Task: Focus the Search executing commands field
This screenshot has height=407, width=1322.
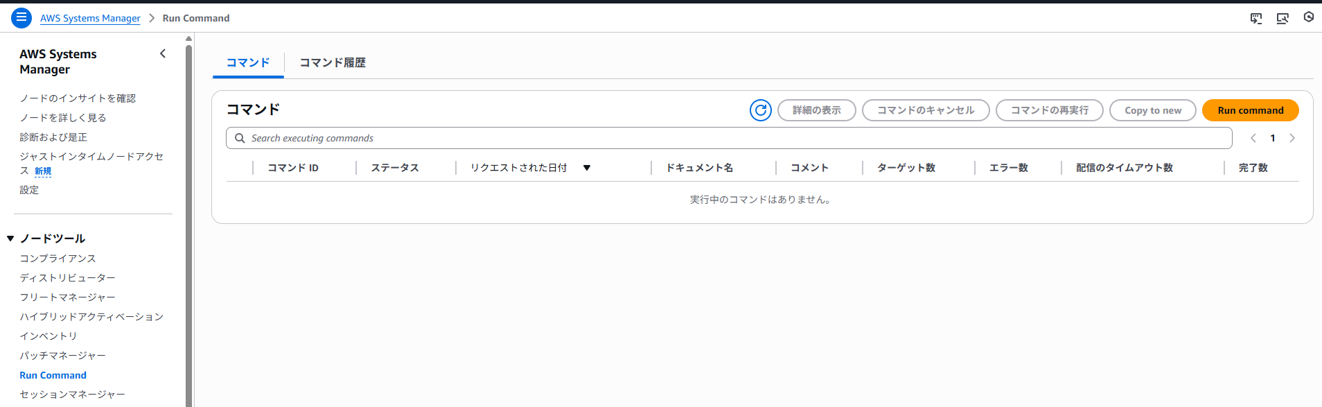Action: (x=729, y=138)
